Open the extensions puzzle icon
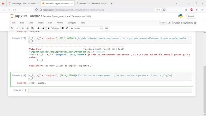Viewport: 206px width, 116px height. pyautogui.click(x=197, y=10)
